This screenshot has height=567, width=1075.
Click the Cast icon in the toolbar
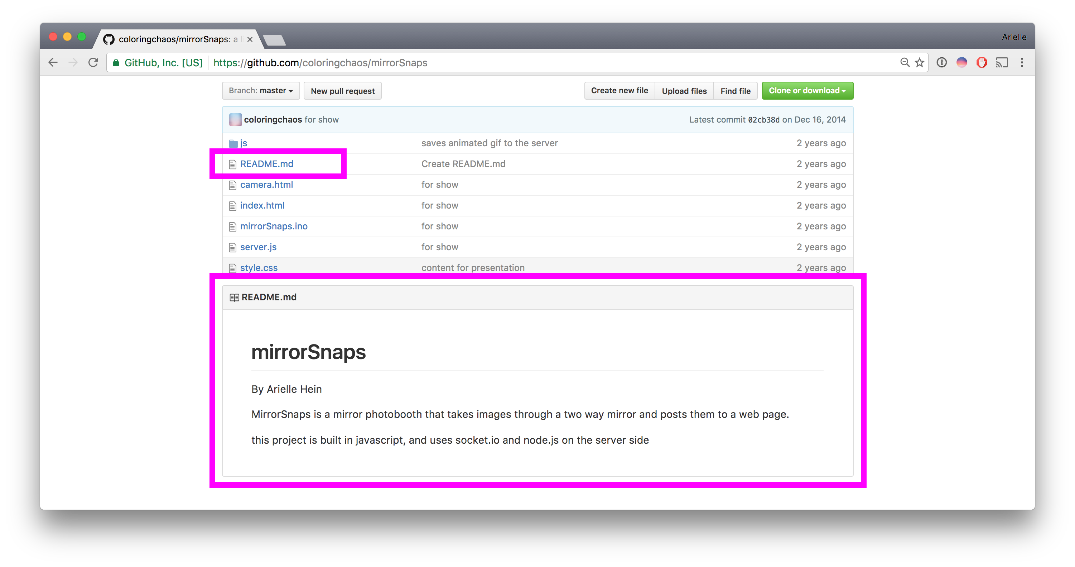coord(1002,63)
